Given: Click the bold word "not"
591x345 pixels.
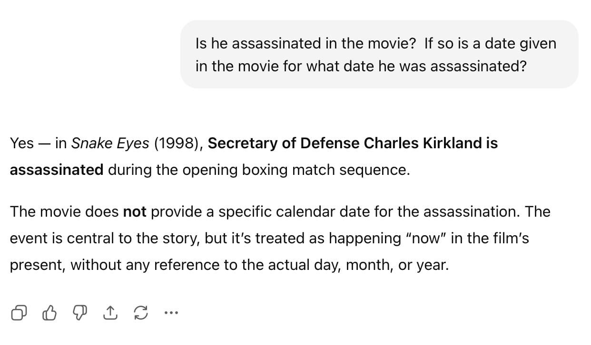Looking at the screenshot, I should (x=135, y=211).
